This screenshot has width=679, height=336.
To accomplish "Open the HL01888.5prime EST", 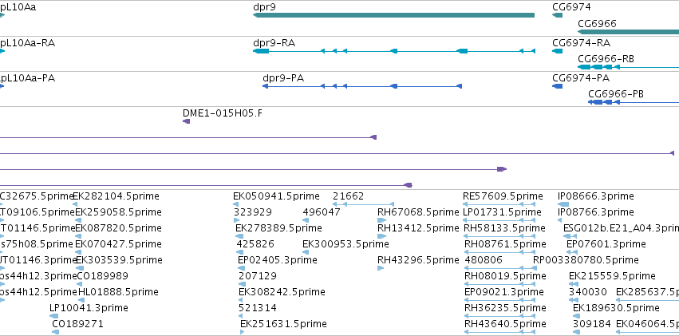I will (118, 292).
